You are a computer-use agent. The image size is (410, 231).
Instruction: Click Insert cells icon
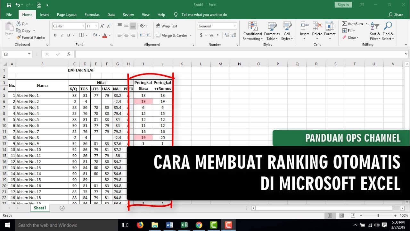pyautogui.click(x=304, y=26)
